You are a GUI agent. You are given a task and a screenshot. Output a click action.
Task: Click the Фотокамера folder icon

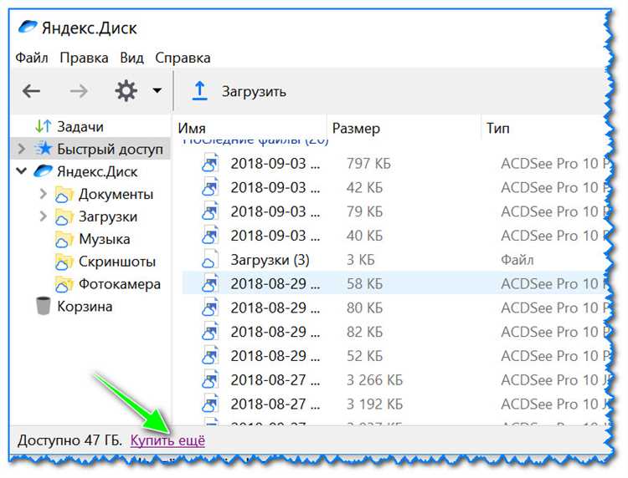coord(64,285)
